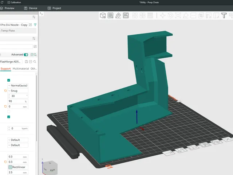Open the Project tab
233x175 pixels.
[54, 8]
